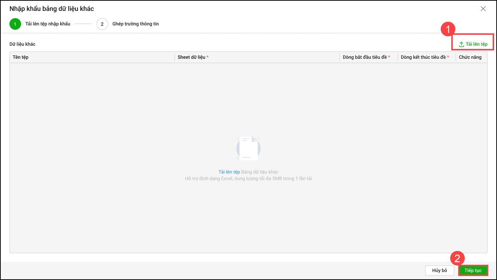The width and height of the screenshot is (497, 280).
Task: Select the Dòng kết thúc tiêu đề header
Action: pyautogui.click(x=423, y=57)
